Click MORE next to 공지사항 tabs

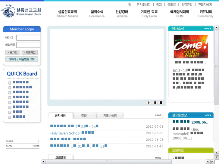159,115
